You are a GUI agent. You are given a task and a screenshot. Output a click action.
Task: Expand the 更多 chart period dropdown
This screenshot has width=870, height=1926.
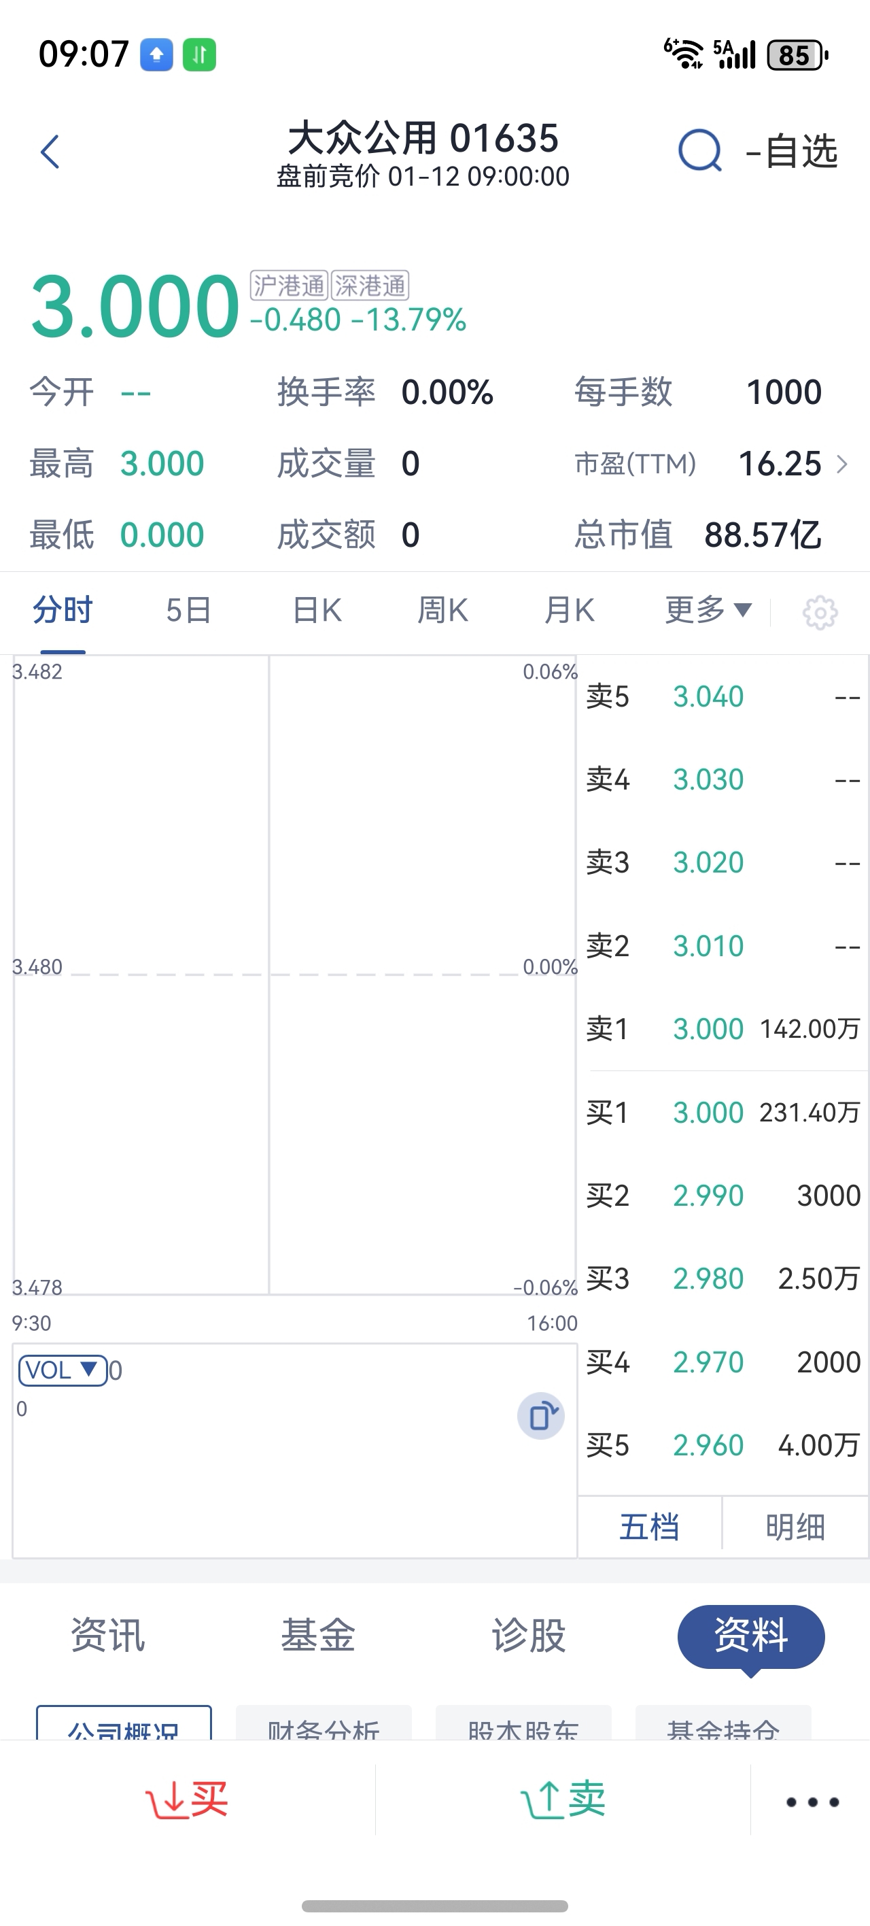[708, 610]
